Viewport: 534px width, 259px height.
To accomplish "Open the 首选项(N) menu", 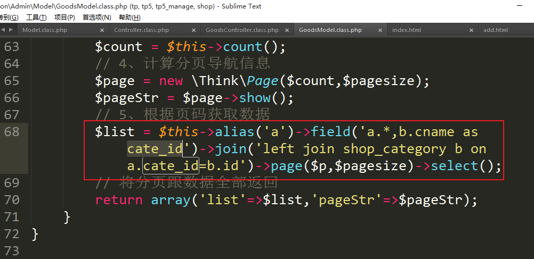I will 96,18.
